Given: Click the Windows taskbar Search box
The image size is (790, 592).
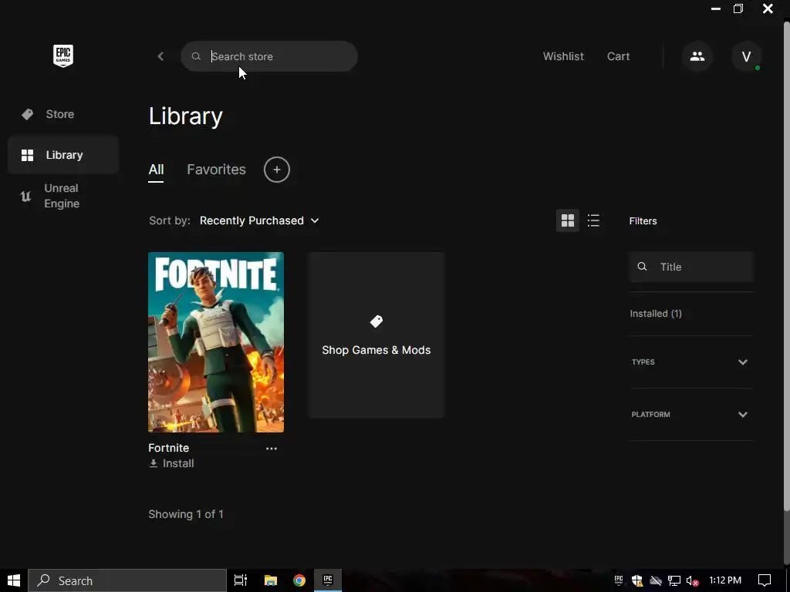Looking at the screenshot, I should [127, 580].
